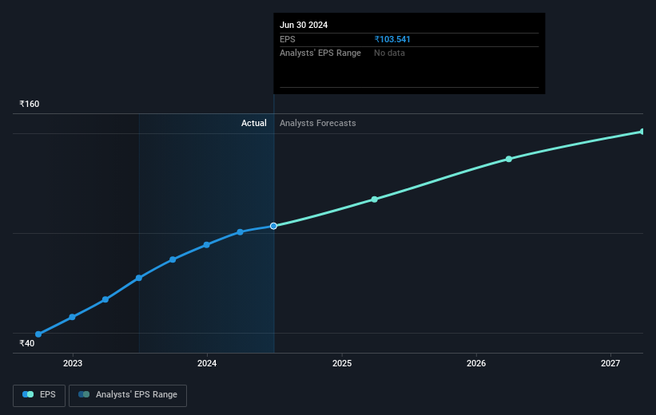The image size is (656, 415).
Task: Select the last actual EPS point before Jun 2024
Action: [241, 232]
